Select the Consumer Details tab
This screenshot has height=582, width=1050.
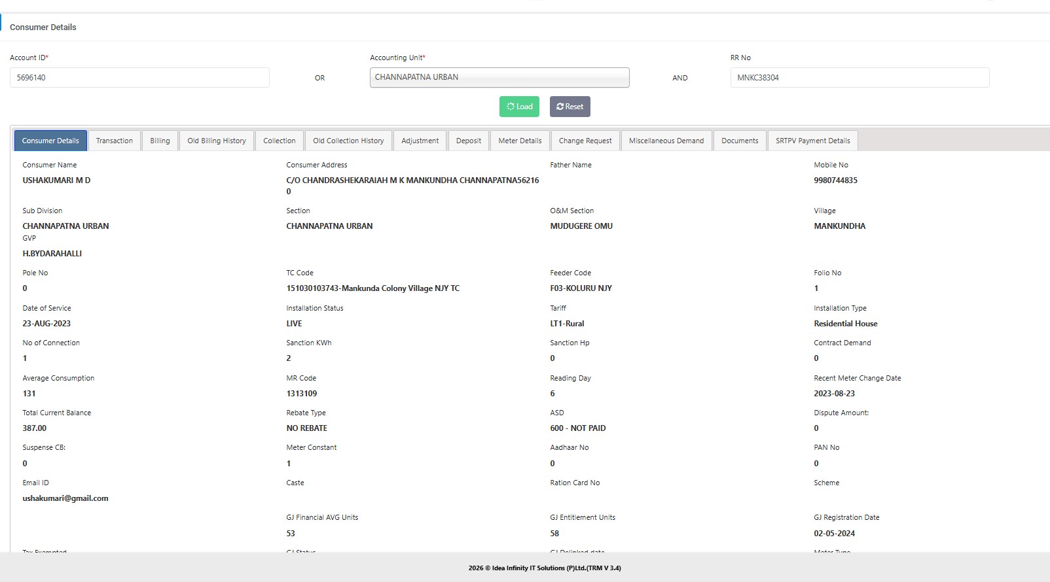click(x=50, y=141)
